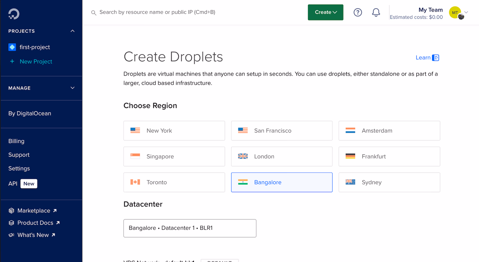The height and width of the screenshot is (262, 479).
Task: Select the San Francisco region
Action: (x=282, y=131)
